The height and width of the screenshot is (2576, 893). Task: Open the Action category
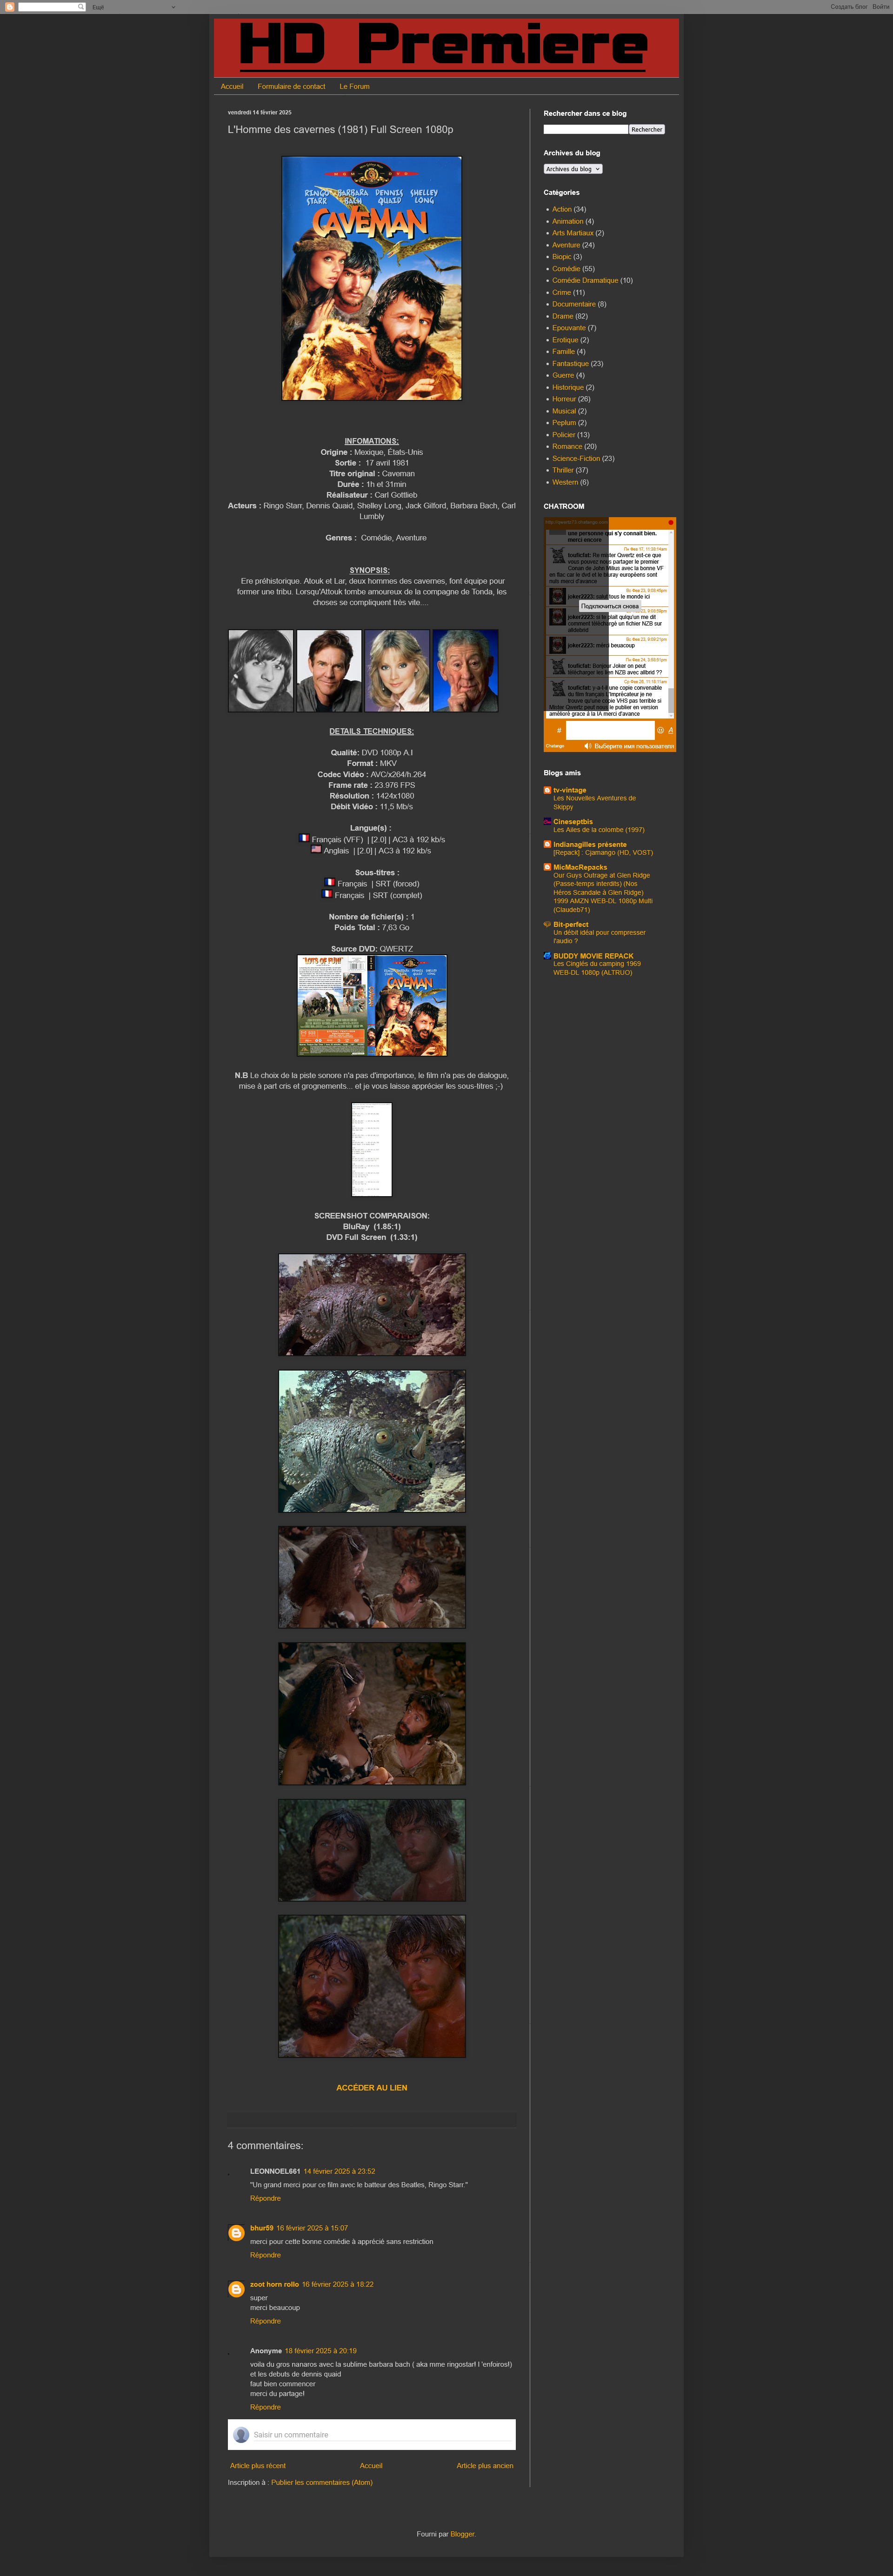pos(562,209)
